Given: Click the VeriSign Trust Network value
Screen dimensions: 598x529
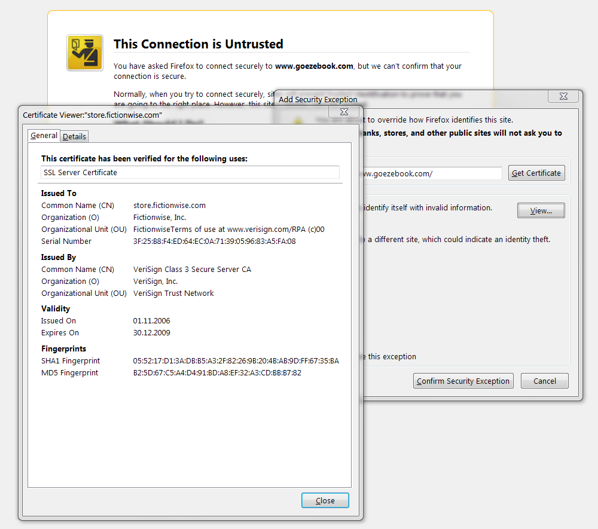Looking at the screenshot, I should point(173,293).
